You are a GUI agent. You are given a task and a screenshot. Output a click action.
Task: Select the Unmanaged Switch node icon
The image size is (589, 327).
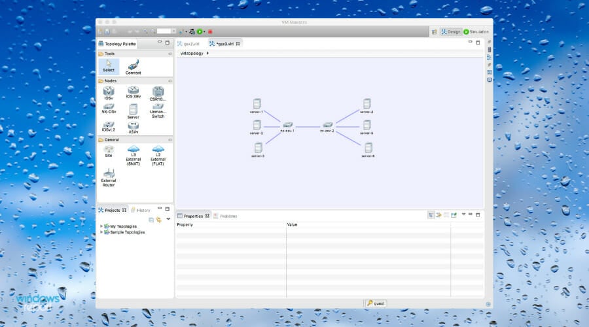click(158, 111)
